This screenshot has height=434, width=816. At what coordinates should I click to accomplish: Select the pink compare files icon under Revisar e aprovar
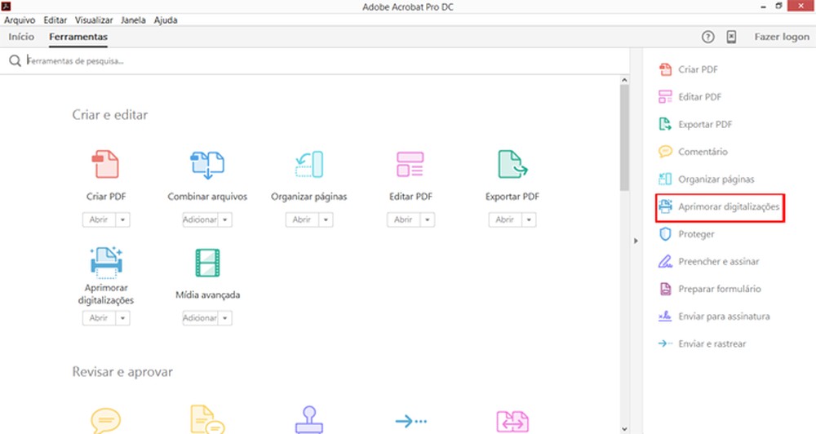pos(512,422)
